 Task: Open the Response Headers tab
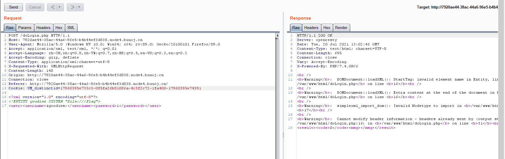(311, 28)
